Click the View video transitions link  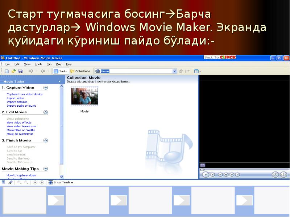coord(21,126)
